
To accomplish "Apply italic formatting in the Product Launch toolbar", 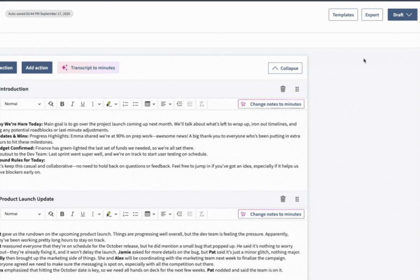I will click(x=72, y=214).
